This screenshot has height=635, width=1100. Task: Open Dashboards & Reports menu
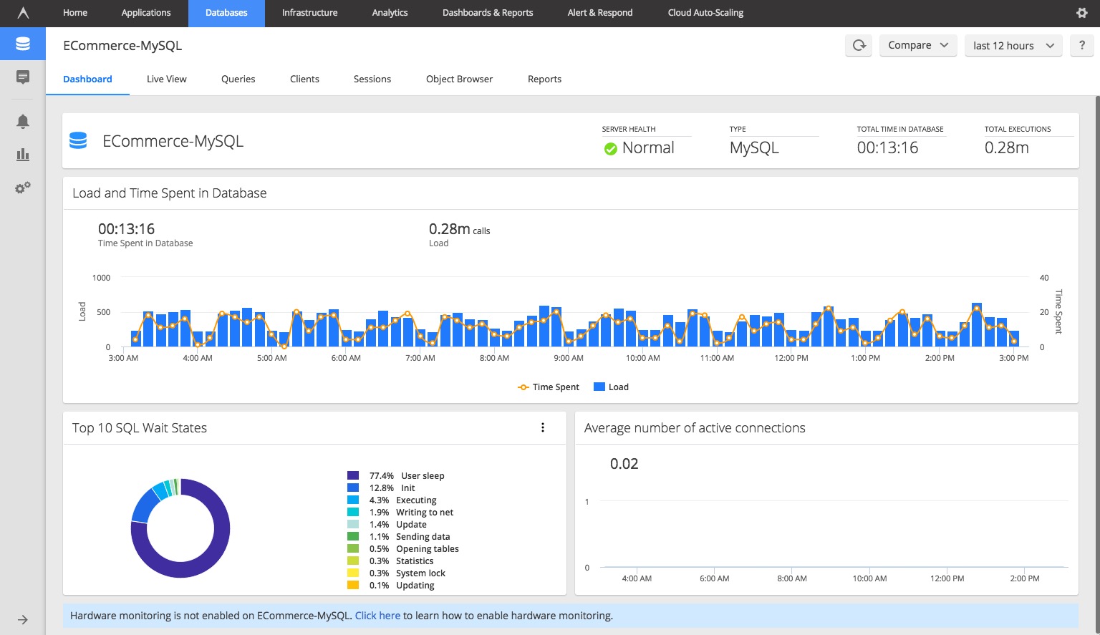click(x=488, y=13)
